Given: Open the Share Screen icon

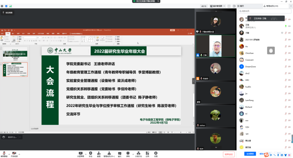Looking at the screenshot, I should click(80, 153).
